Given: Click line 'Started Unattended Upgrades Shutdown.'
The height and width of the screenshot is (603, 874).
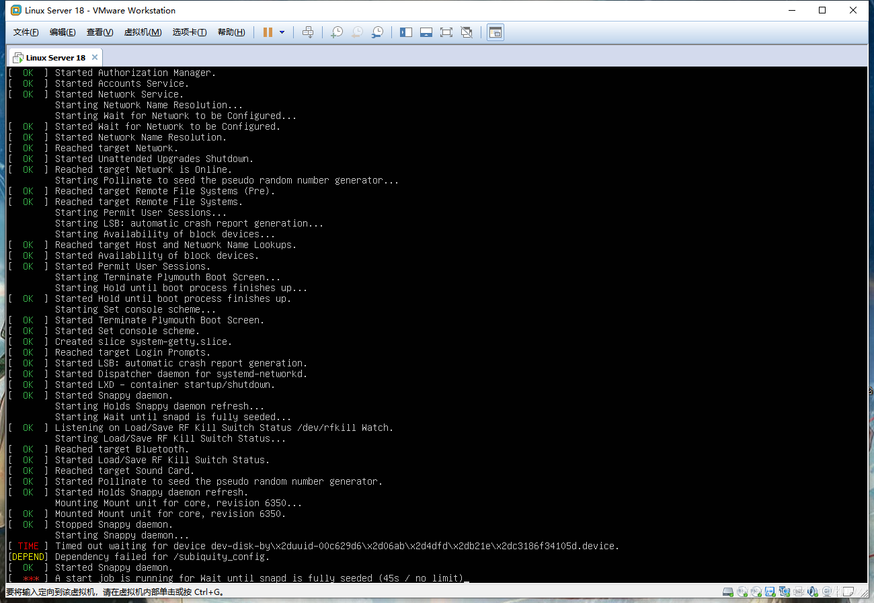Looking at the screenshot, I should coord(154,159).
